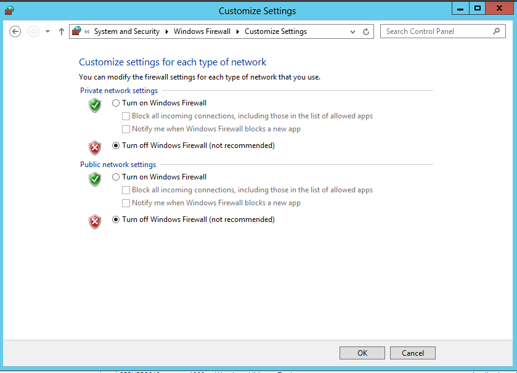Viewport: 517px width, 373px height.
Task: Go up one level with Up arrow
Action: tap(62, 31)
